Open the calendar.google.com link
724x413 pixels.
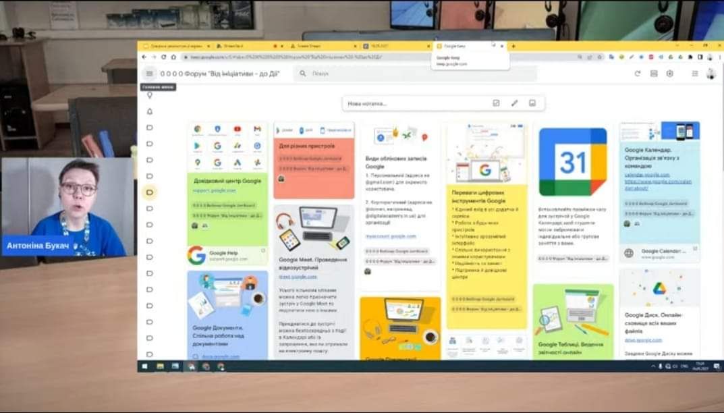click(x=647, y=175)
